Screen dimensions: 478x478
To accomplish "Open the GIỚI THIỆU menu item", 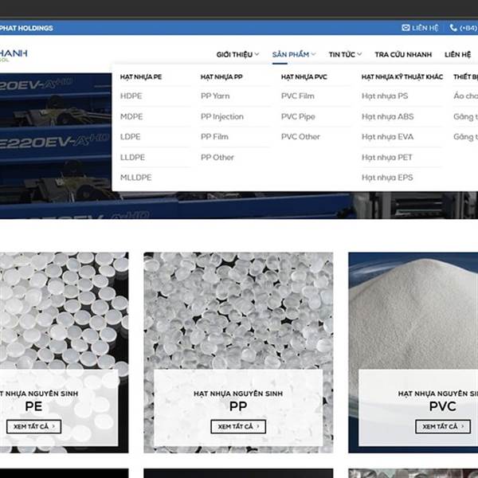I will [x=234, y=54].
